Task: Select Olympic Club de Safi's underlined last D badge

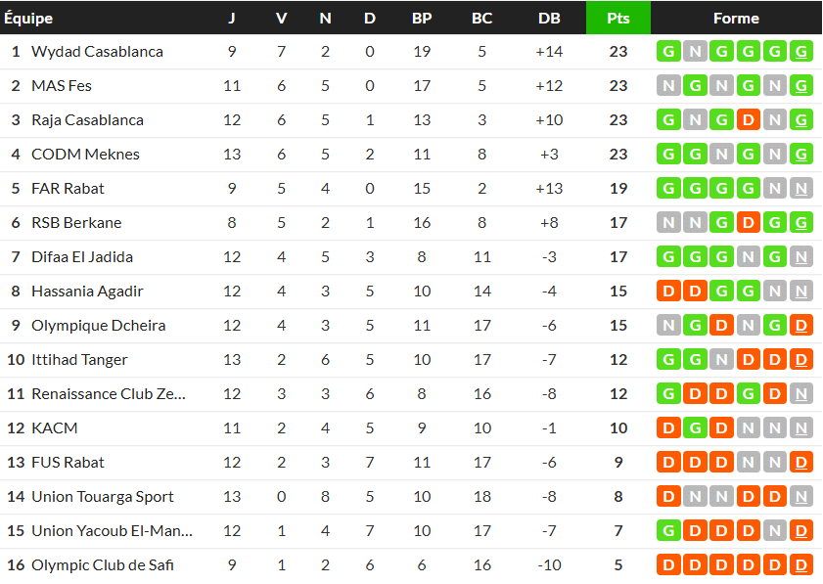Action: pos(801,565)
